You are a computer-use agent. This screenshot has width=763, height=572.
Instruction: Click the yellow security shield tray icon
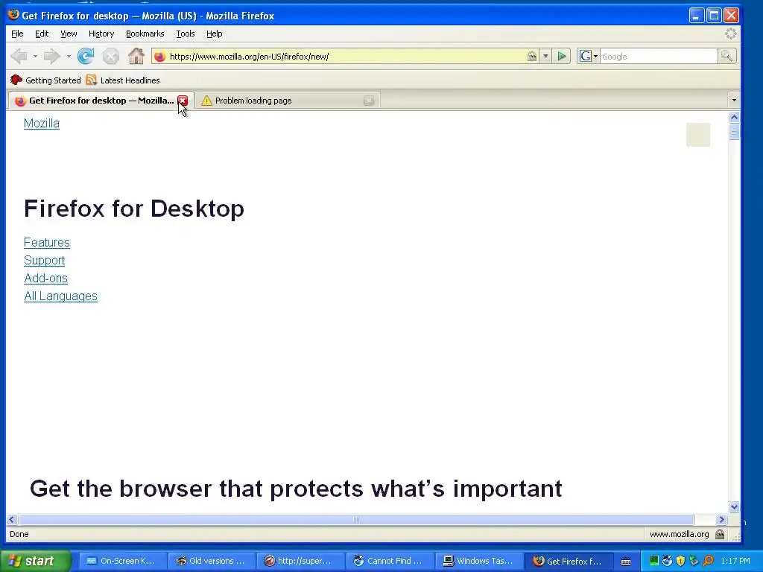click(x=681, y=561)
